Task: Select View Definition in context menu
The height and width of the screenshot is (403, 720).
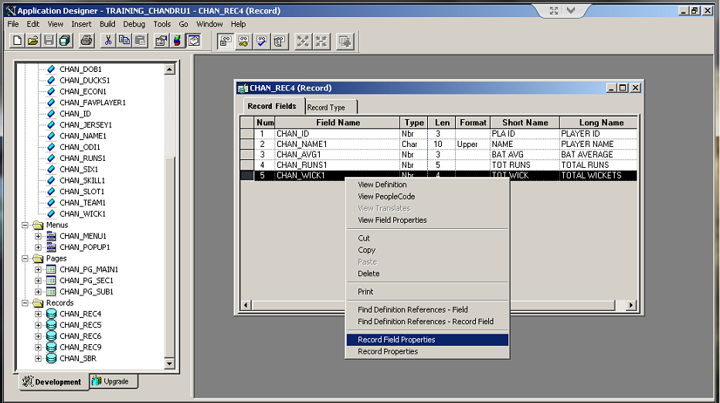Action: 427,185
